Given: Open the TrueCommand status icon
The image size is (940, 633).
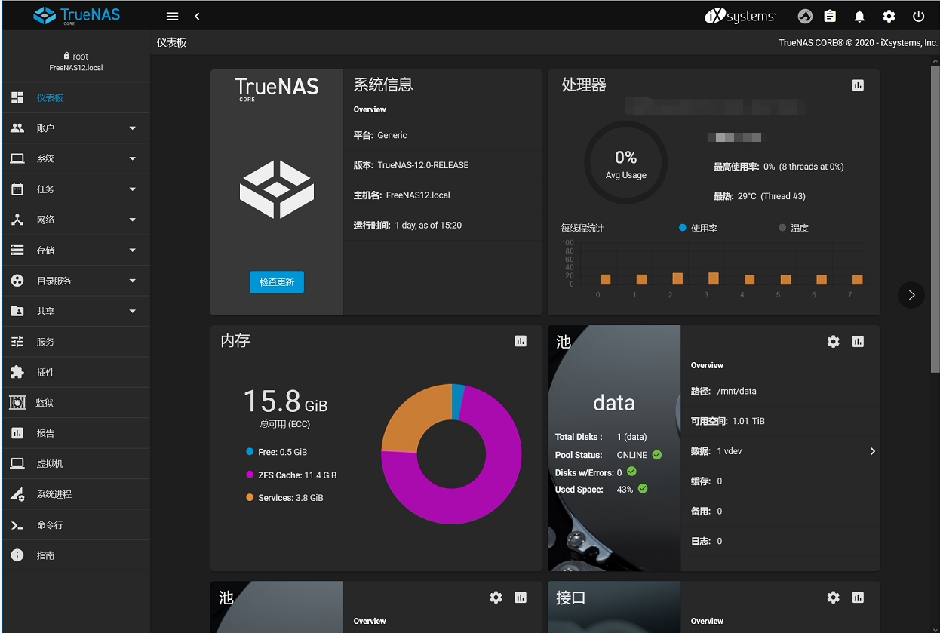Looking at the screenshot, I should [805, 16].
